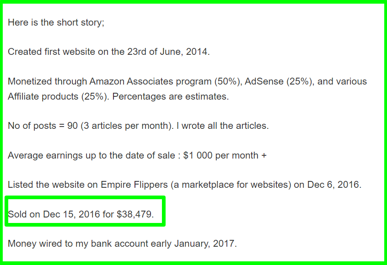The width and height of the screenshot is (387, 265).
Task: Click 'Affiliate products (25%)' text
Action: 57,96
